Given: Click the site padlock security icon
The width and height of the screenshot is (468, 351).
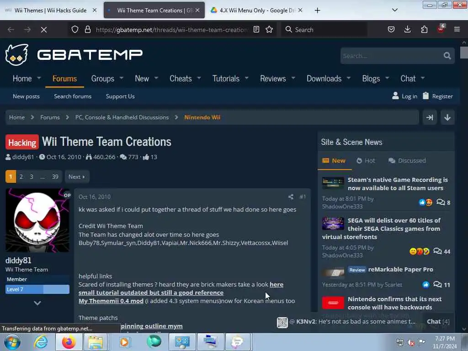Looking at the screenshot, I should [x=87, y=29].
